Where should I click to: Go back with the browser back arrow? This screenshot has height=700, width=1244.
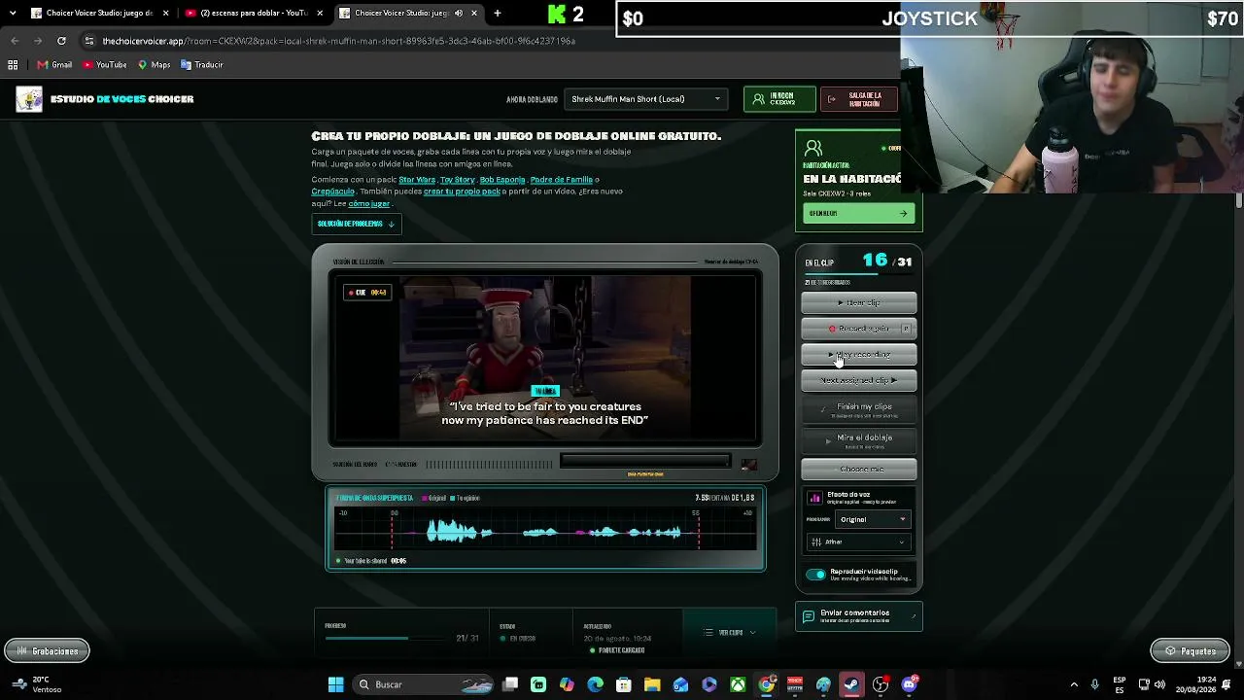(x=15, y=41)
